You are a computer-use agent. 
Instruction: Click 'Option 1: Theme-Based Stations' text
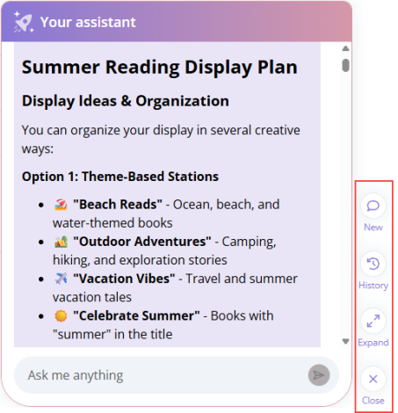tap(120, 177)
